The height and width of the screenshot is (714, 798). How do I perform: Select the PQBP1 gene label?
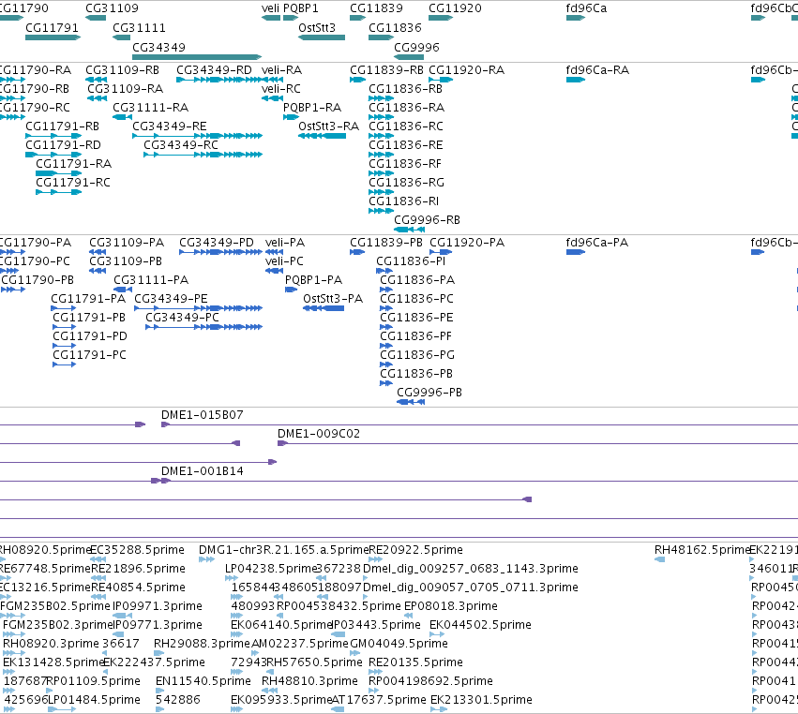[x=301, y=8]
